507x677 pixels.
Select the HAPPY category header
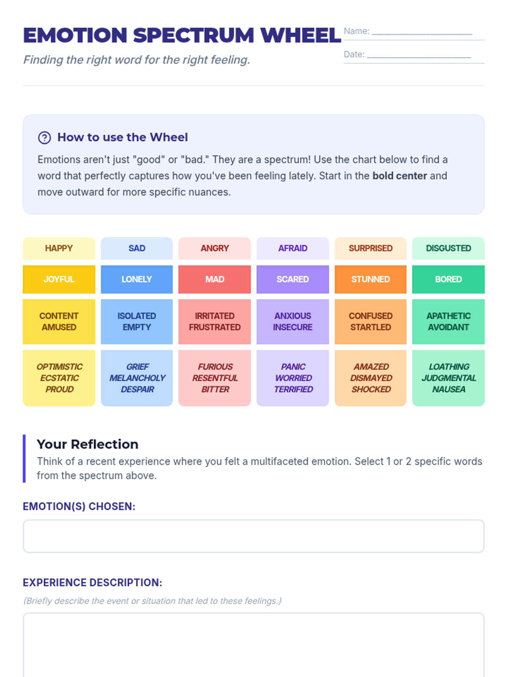click(x=59, y=248)
